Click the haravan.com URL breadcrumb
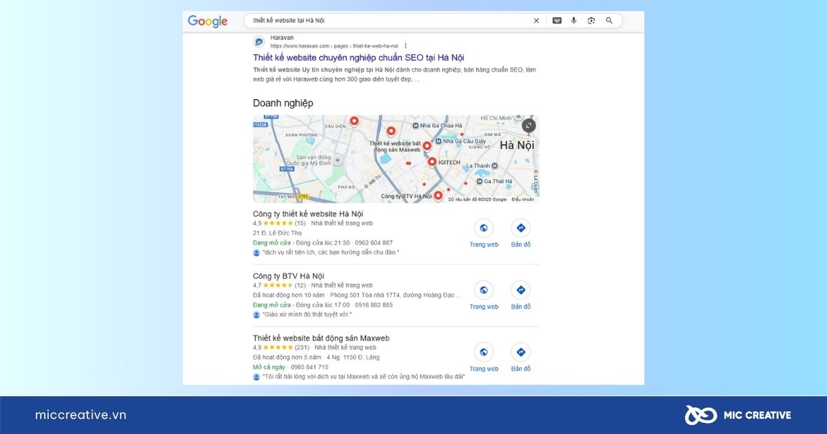Screen dimensions: 827x434 pyautogui.click(x=334, y=46)
